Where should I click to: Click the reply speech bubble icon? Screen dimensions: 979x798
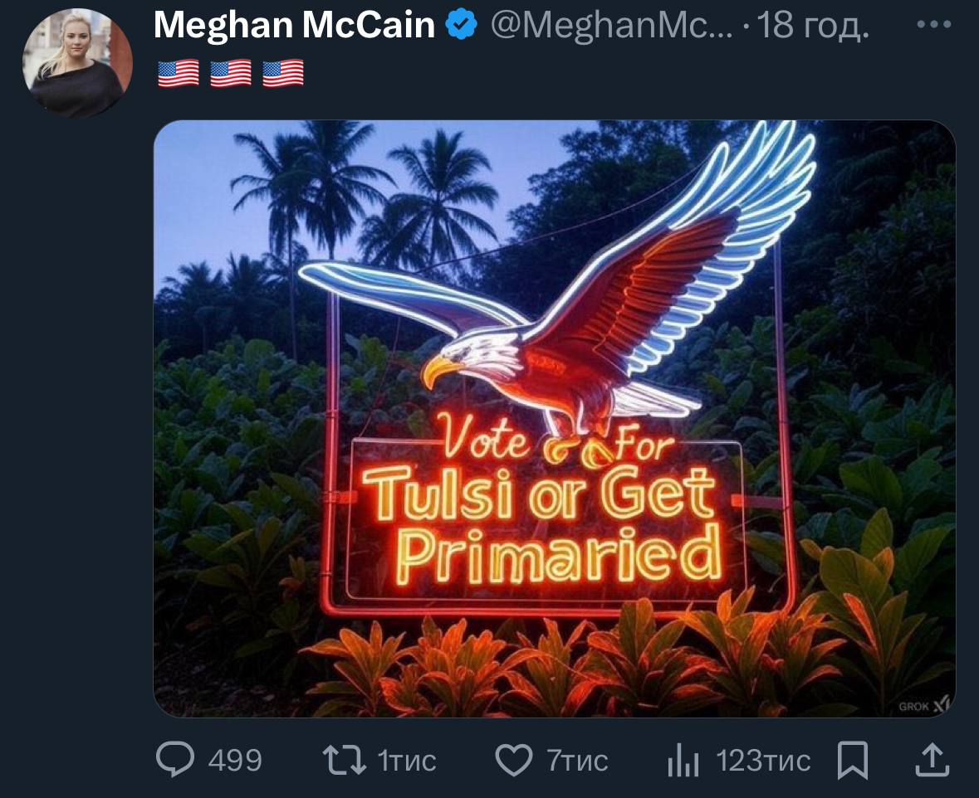pyautogui.click(x=175, y=760)
